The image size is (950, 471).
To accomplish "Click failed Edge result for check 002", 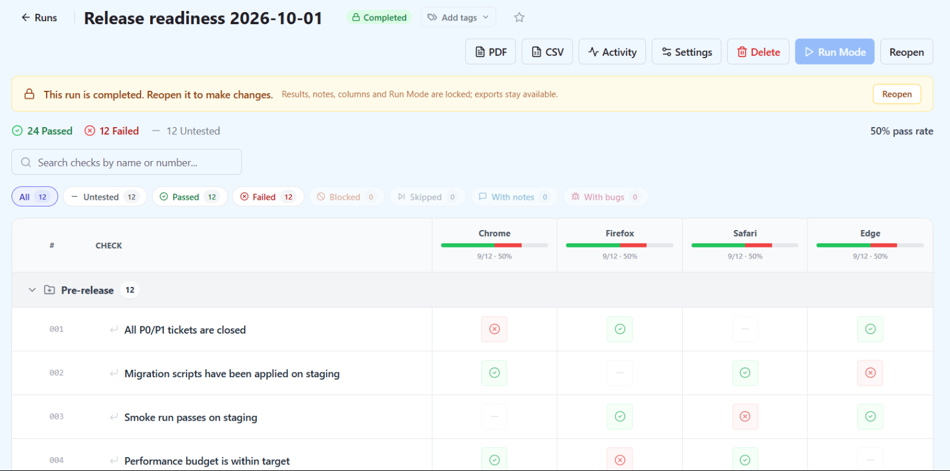I will pos(870,373).
